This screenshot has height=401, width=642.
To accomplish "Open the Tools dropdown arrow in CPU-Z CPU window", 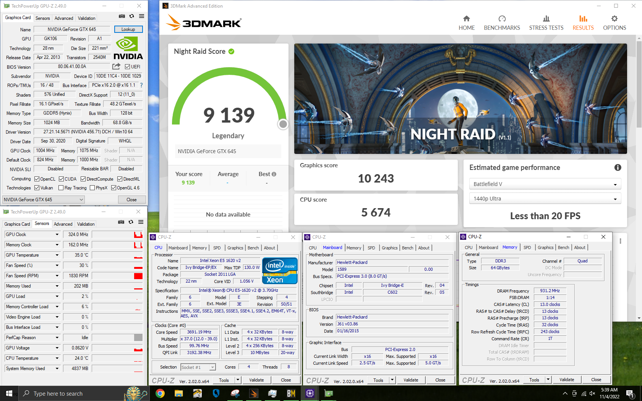I will (238, 380).
